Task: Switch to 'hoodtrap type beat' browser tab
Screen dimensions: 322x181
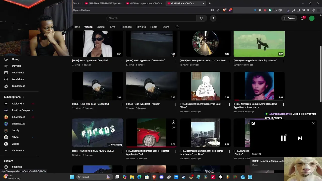Action: coord(144,3)
